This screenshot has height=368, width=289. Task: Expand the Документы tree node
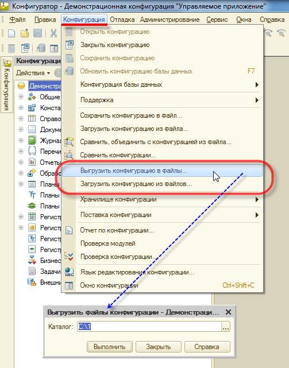[21, 129]
